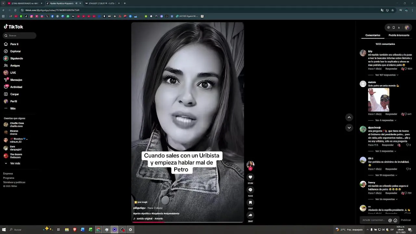Save video with the bookmark icon
The height and width of the screenshot is (234, 416).
(250, 202)
